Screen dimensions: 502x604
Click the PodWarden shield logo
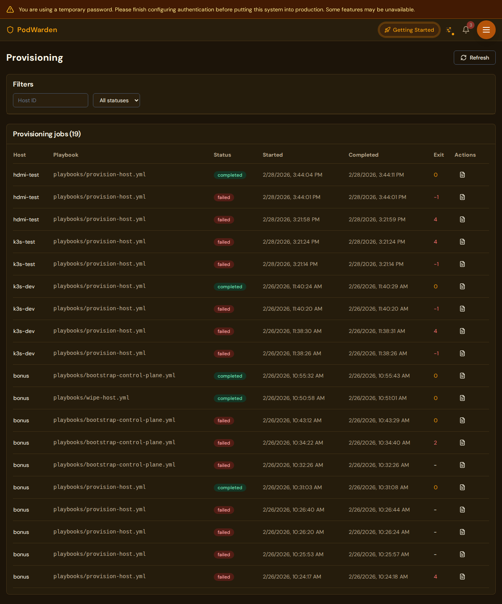pos(10,29)
